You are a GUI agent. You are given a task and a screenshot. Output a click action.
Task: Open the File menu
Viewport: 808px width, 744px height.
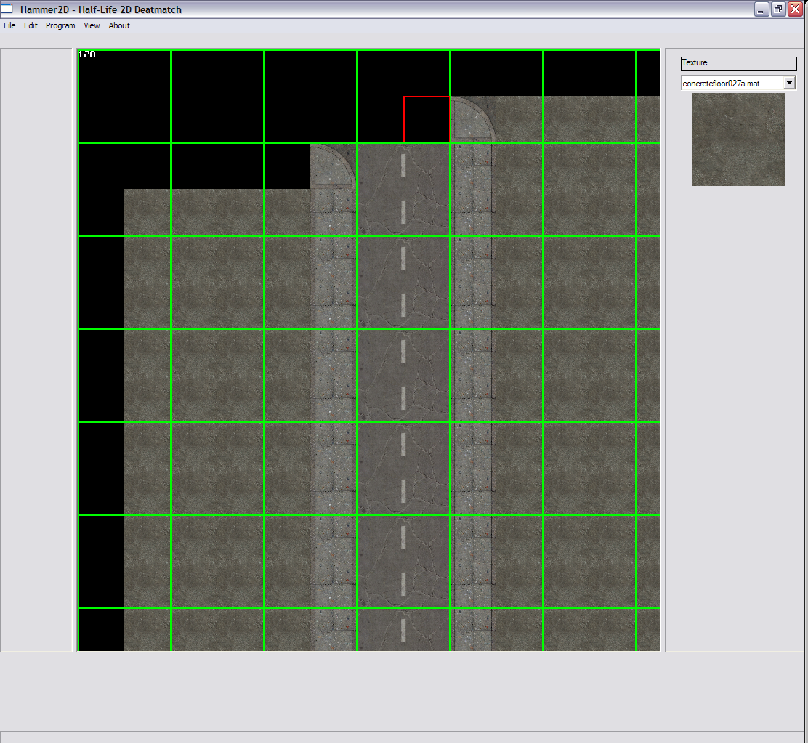[x=9, y=25]
